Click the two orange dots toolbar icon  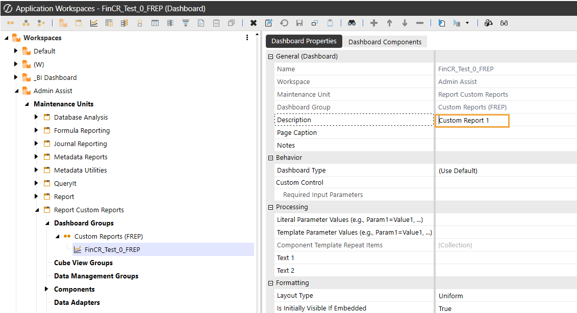[10, 23]
